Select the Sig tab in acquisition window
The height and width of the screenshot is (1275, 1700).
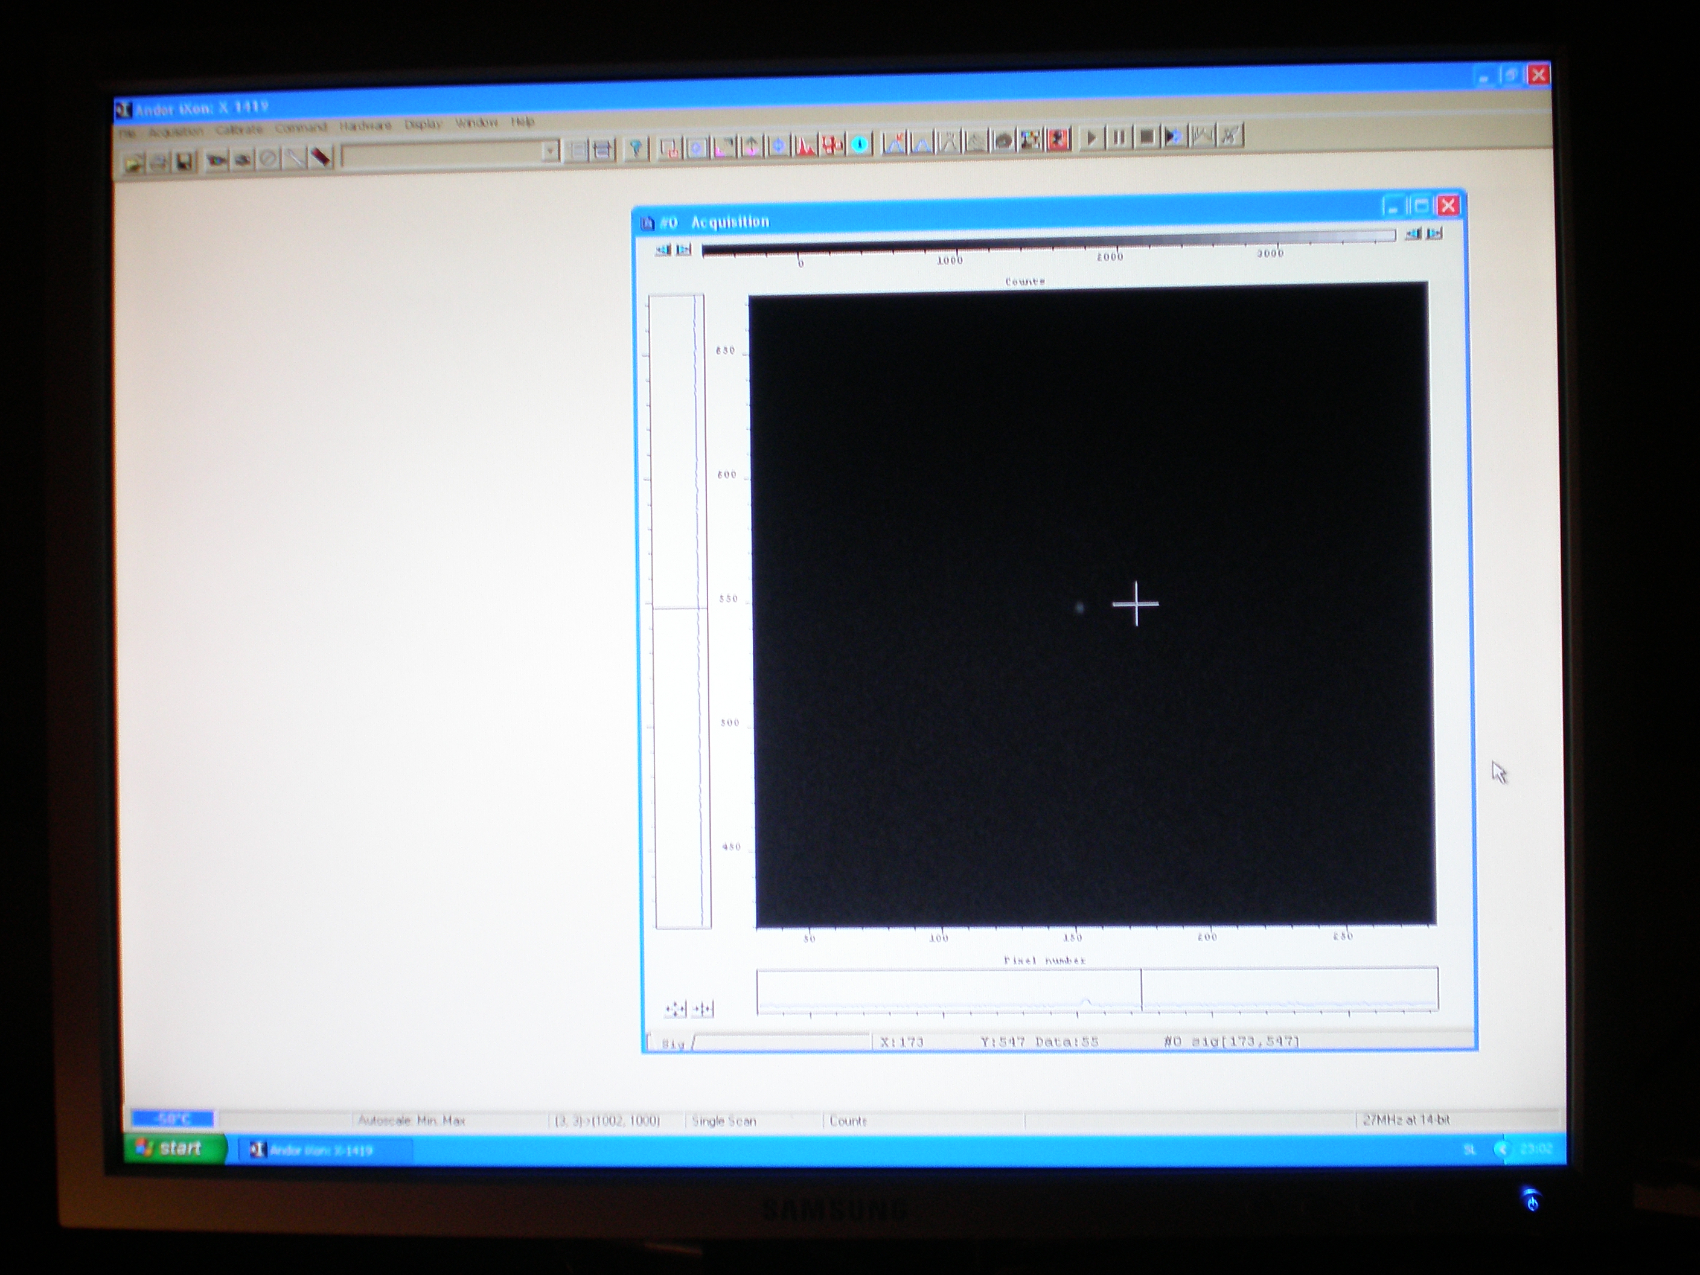[x=673, y=1044]
